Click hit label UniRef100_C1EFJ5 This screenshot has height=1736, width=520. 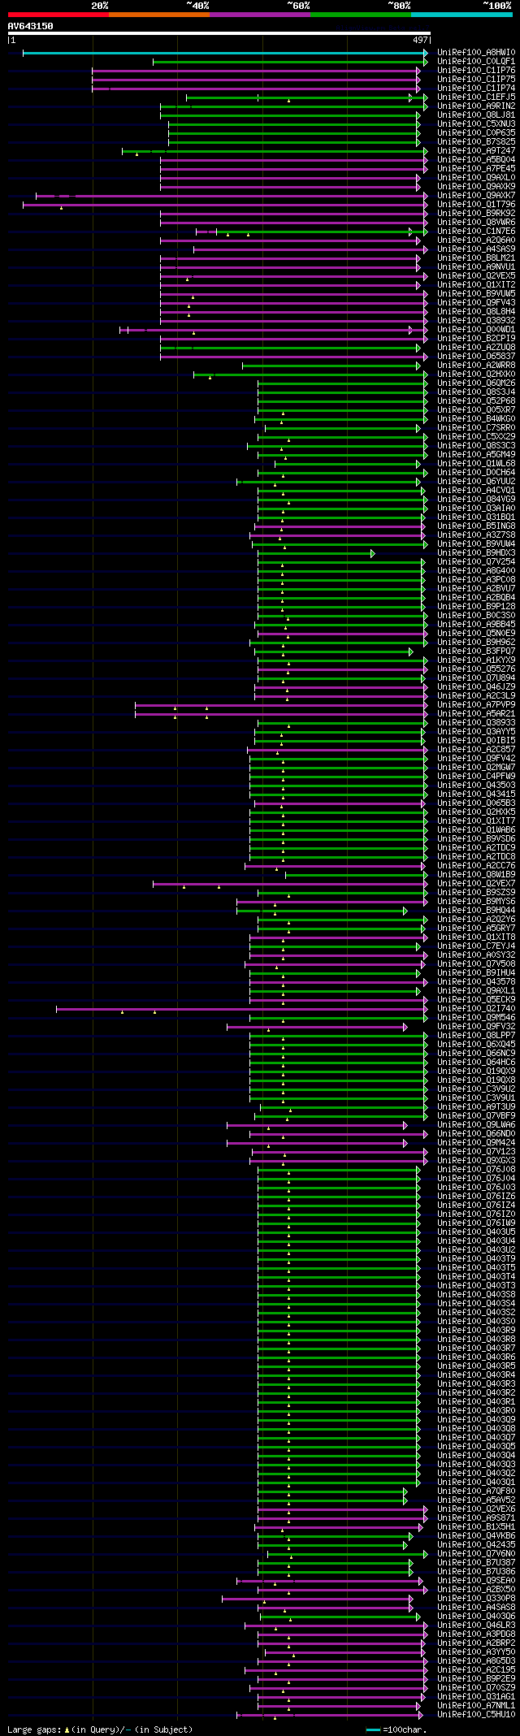[x=476, y=97]
